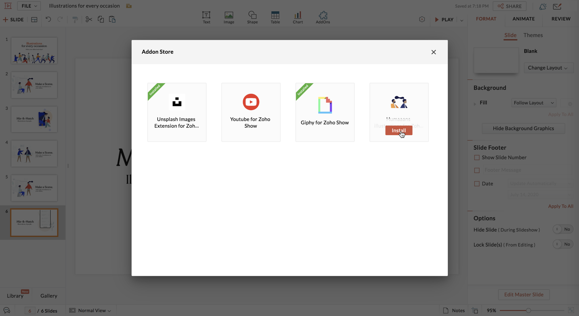Click the fit-to-screen icon beside the zoom slider
Viewport: 579px width, 316px height.
point(571,311)
